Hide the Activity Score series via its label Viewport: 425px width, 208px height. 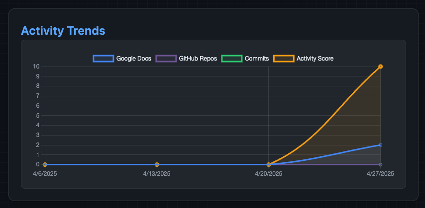(315, 59)
